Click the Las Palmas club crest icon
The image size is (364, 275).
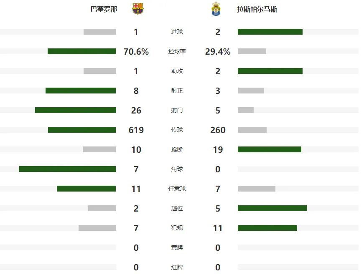point(216,9)
